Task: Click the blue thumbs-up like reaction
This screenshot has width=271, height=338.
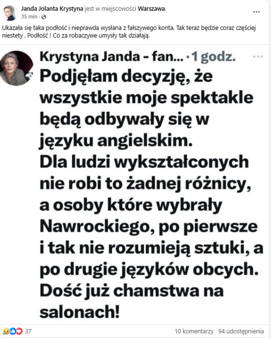Action: click(x=13, y=331)
